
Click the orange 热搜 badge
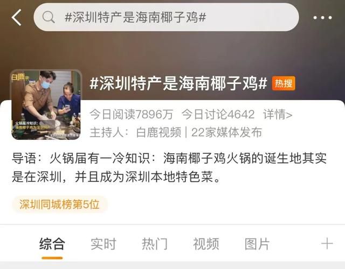click(284, 83)
